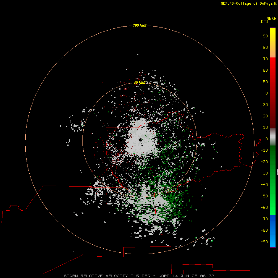Click the 50 value on velocity scale
This screenshot has width=278, height=278.
point(265,82)
